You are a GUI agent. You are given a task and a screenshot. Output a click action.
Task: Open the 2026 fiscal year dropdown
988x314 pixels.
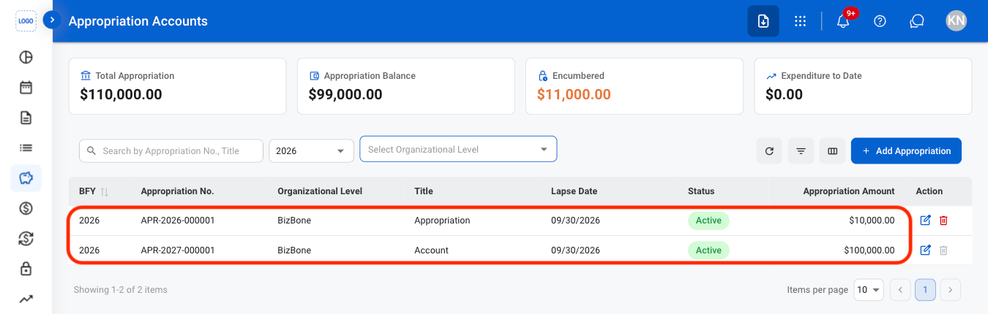[310, 150]
